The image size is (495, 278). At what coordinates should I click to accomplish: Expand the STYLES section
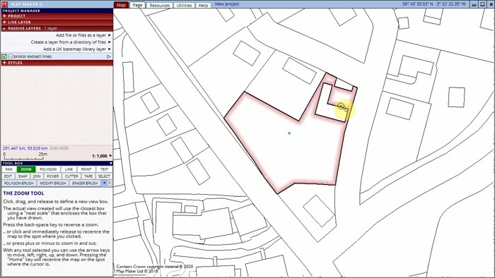(57, 63)
